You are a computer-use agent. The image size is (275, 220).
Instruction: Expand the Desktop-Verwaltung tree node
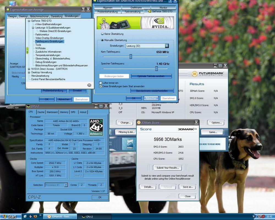coord(29,72)
